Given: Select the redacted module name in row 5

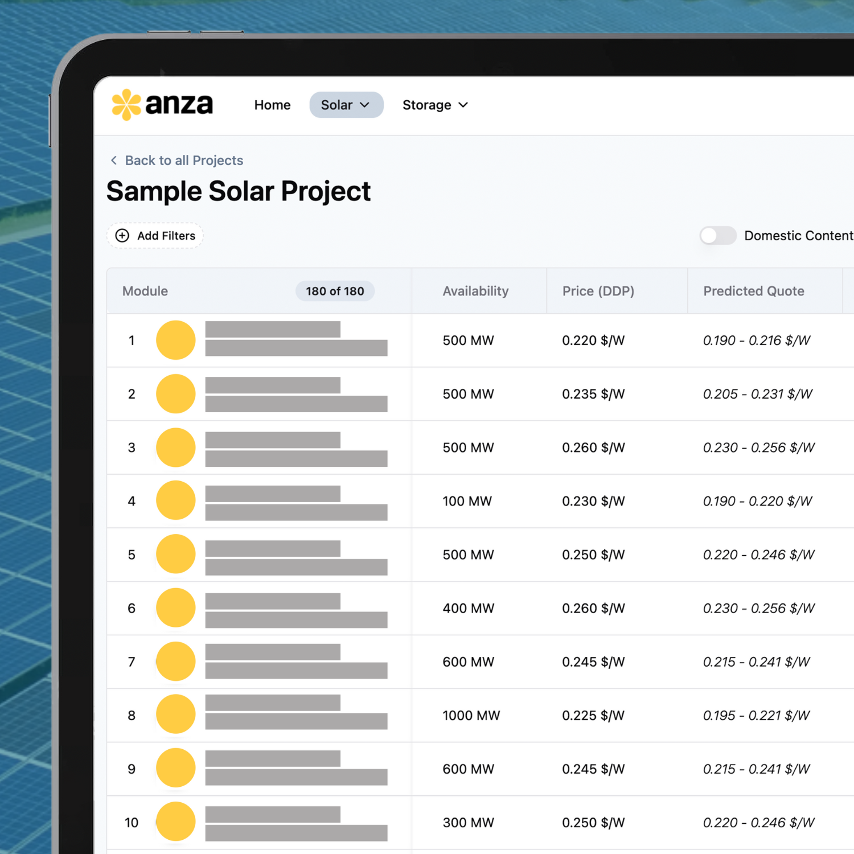Looking at the screenshot, I should (x=296, y=558).
